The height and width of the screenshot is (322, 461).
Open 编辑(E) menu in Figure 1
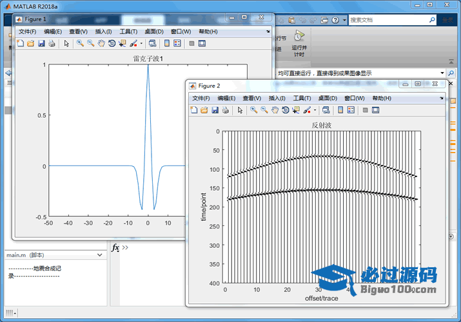(53, 32)
